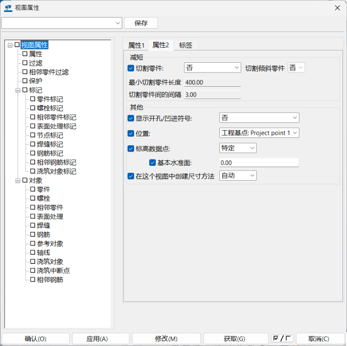Click the 取消(C) button
The height and width of the screenshot is (346, 347).
tap(320, 339)
